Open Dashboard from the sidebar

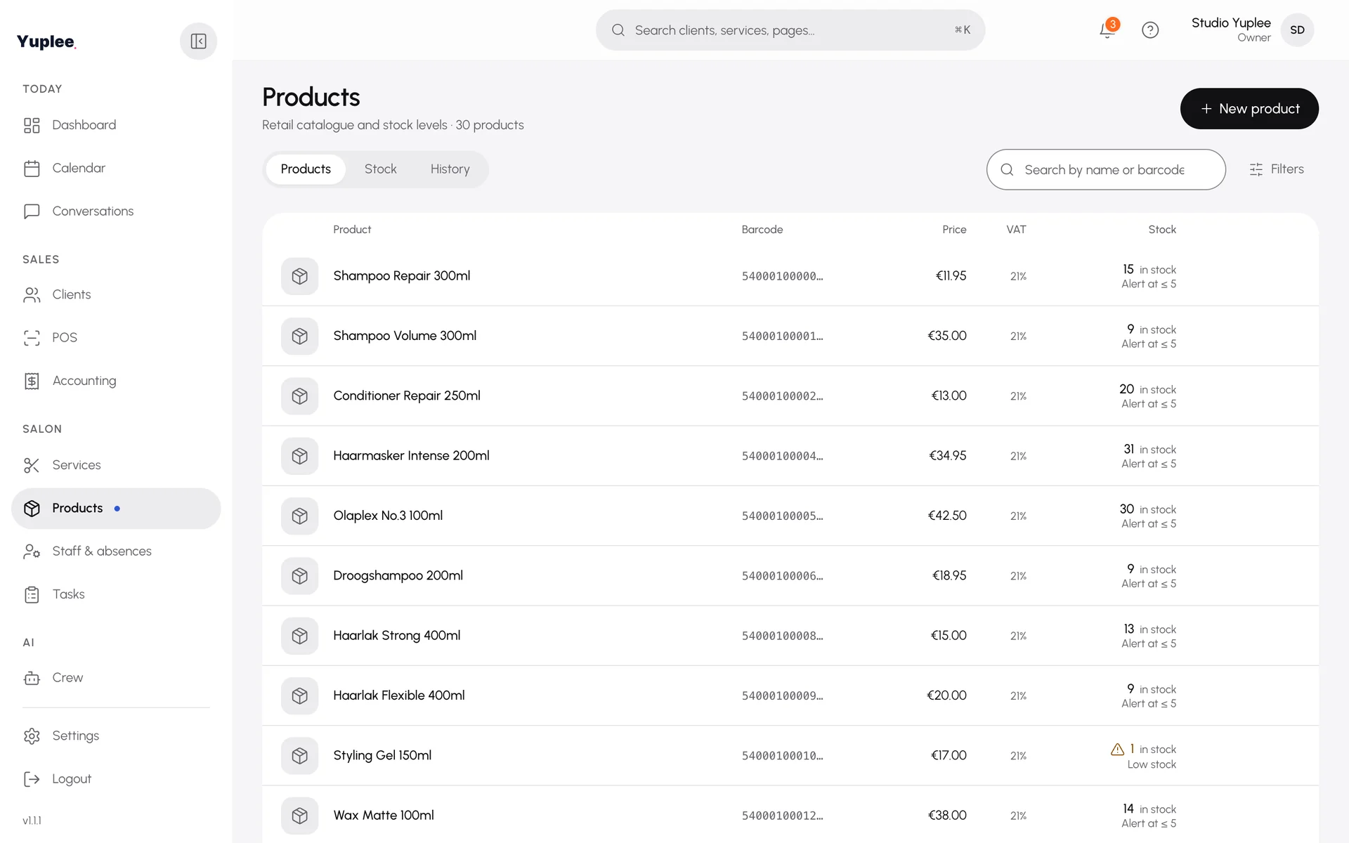(x=116, y=125)
